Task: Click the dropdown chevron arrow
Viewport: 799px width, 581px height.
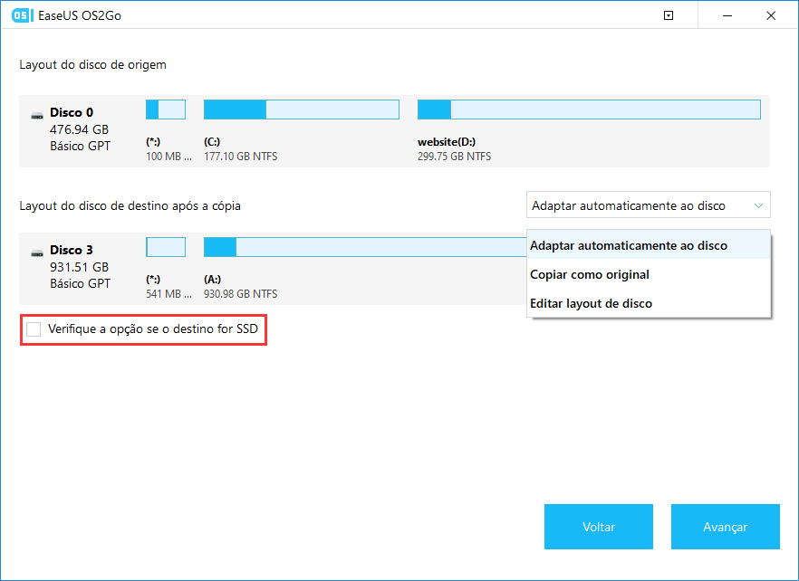Action: [x=758, y=205]
